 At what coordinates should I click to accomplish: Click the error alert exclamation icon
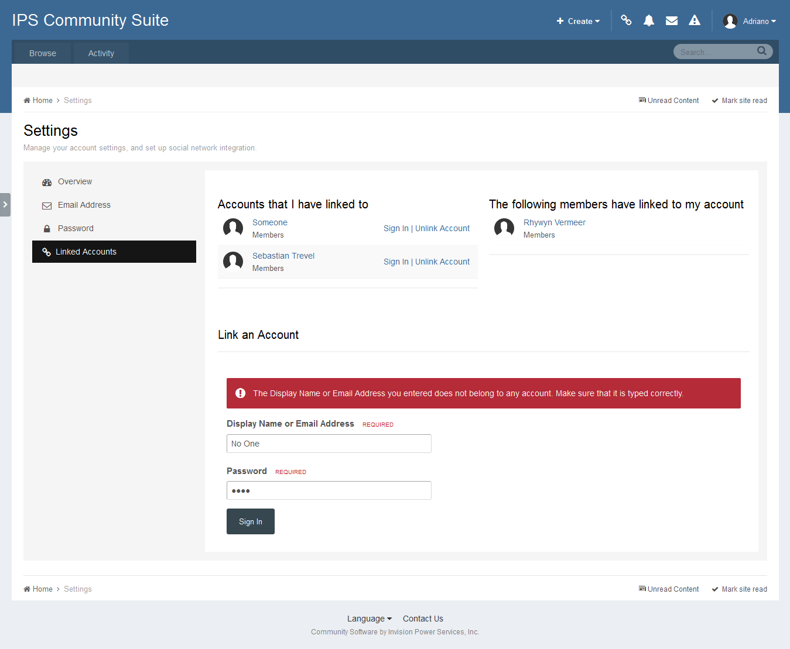(240, 393)
